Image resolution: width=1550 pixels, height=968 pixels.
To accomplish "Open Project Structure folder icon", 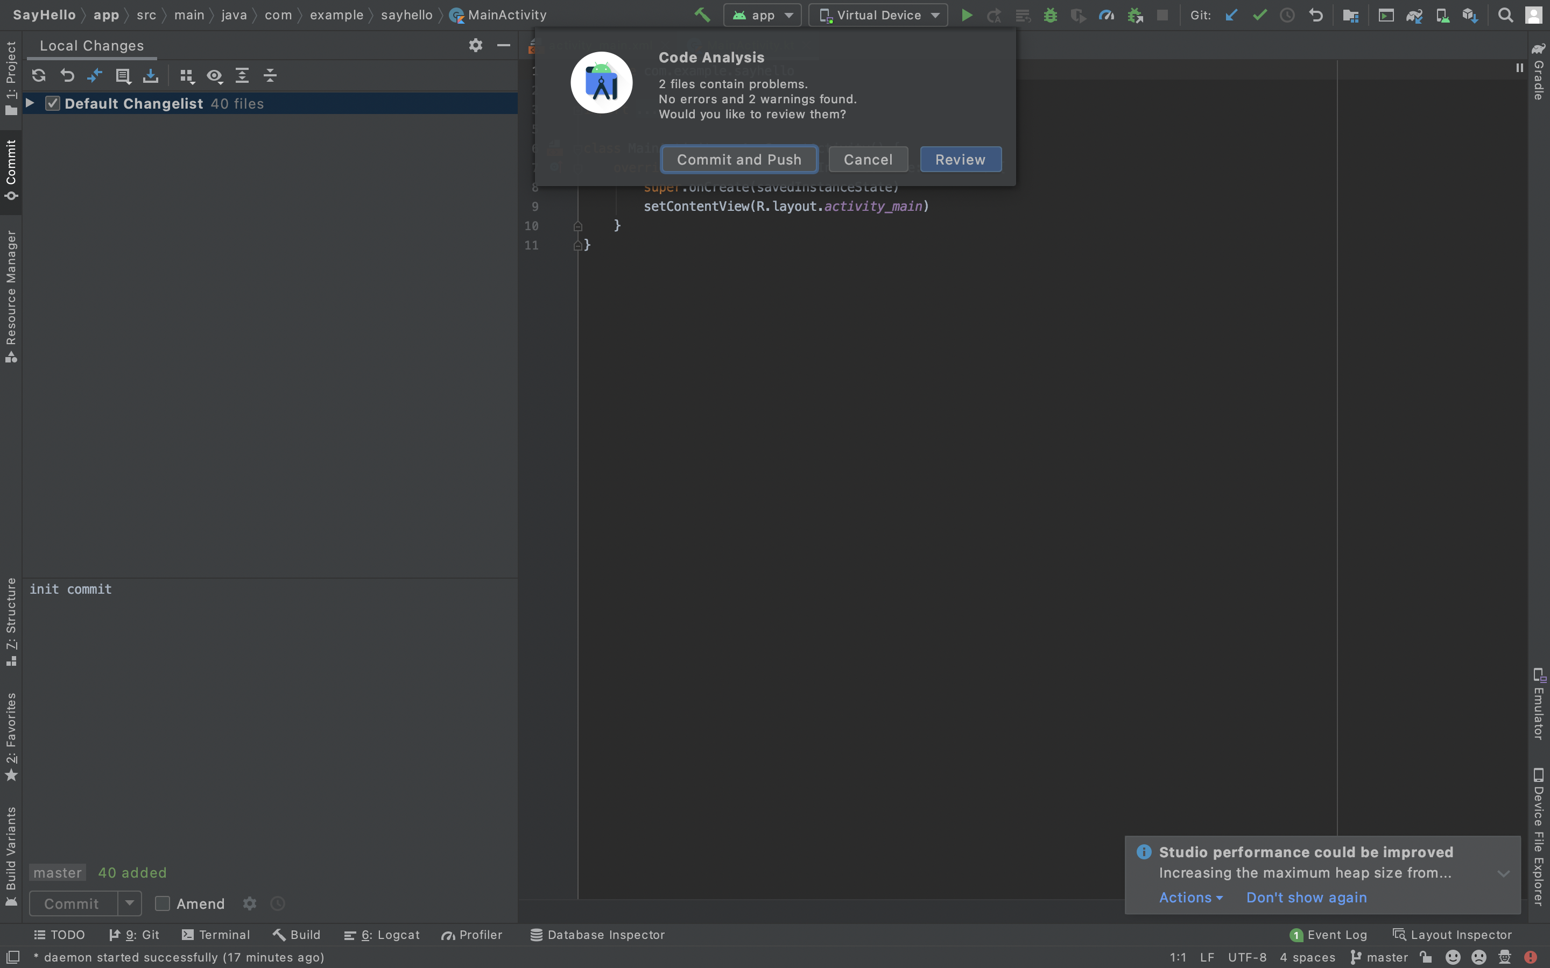I will [x=1351, y=15].
